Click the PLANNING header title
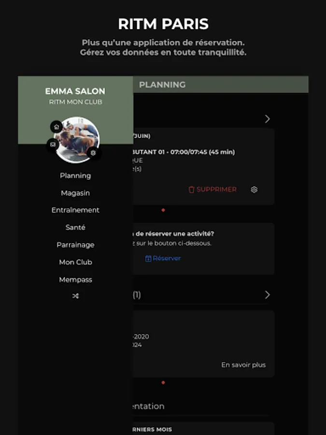Image resolution: width=326 pixels, height=435 pixels. [162, 85]
